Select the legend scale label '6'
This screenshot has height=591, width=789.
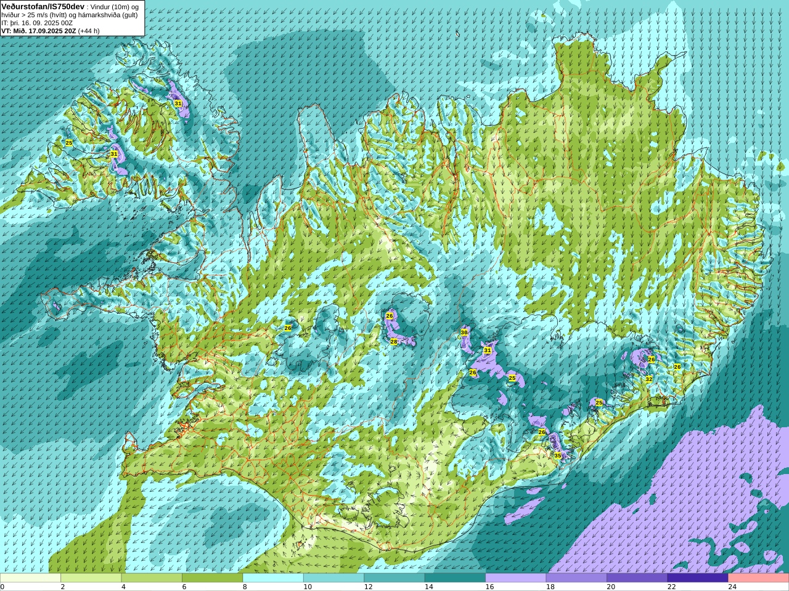click(x=184, y=587)
